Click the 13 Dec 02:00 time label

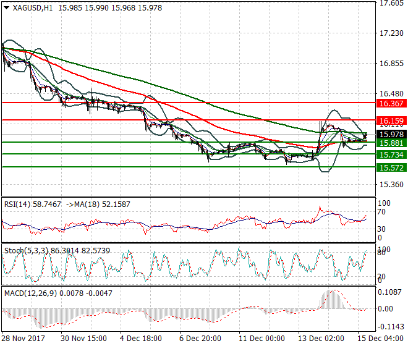pyautogui.click(x=321, y=339)
